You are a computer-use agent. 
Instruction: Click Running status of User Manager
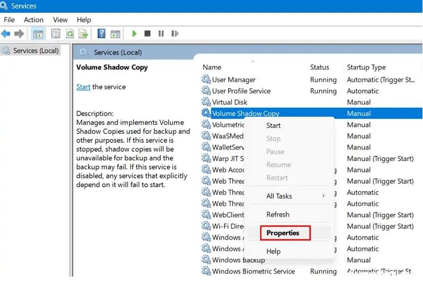(323, 80)
